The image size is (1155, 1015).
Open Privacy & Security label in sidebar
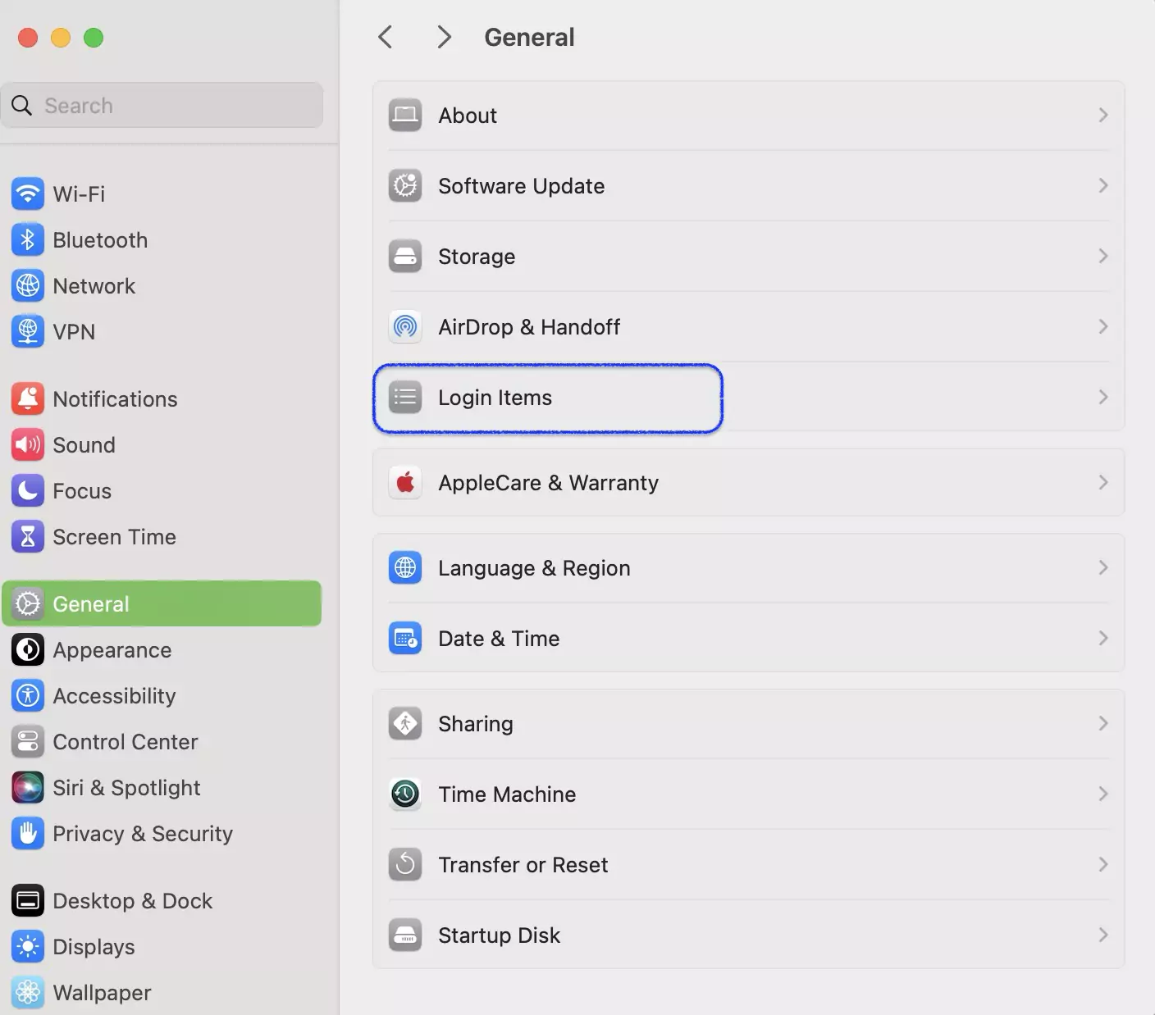pyautogui.click(x=143, y=834)
